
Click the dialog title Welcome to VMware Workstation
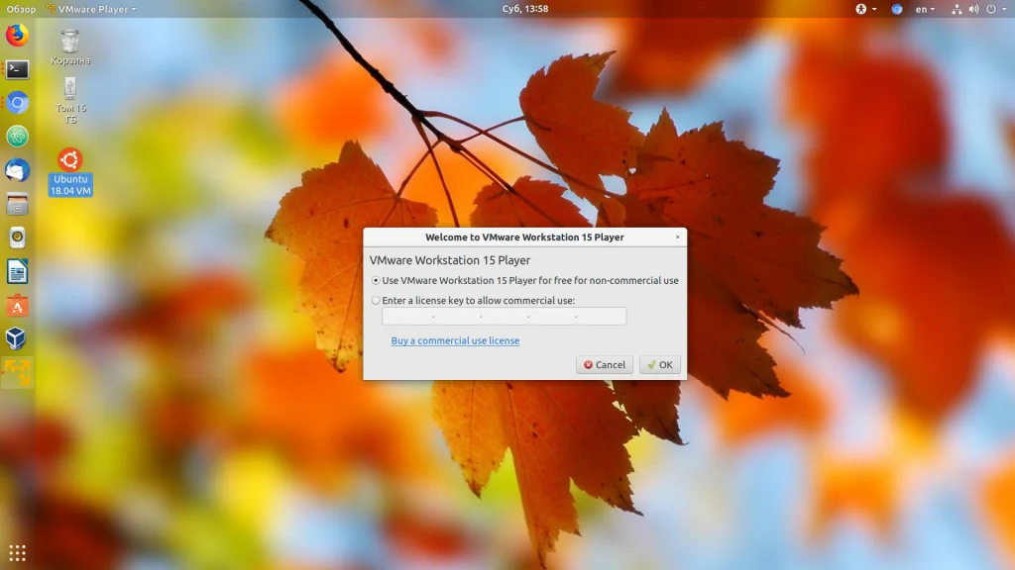pyautogui.click(x=524, y=237)
